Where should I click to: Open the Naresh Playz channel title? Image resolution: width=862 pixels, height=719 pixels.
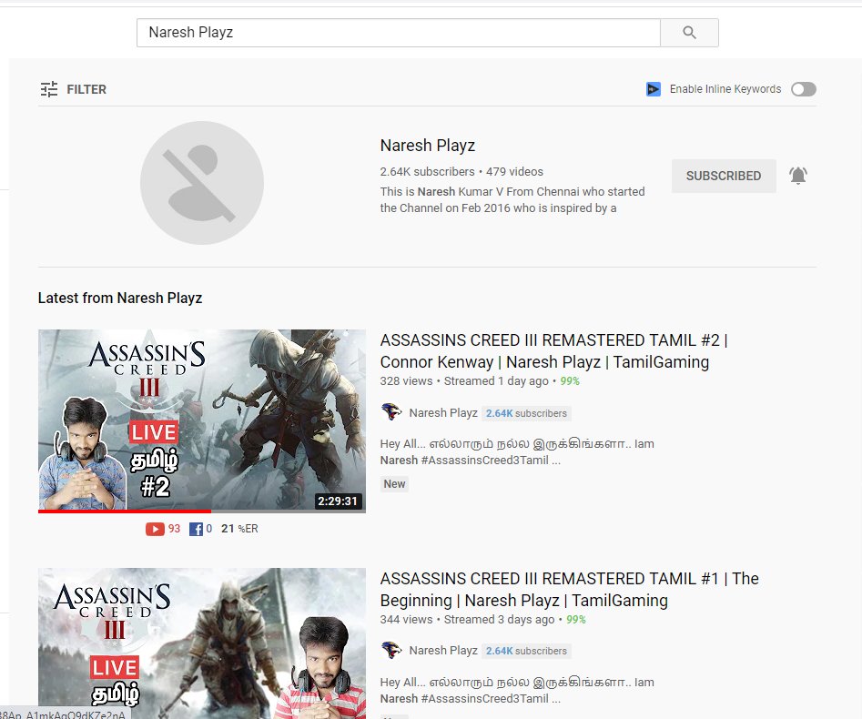428,146
